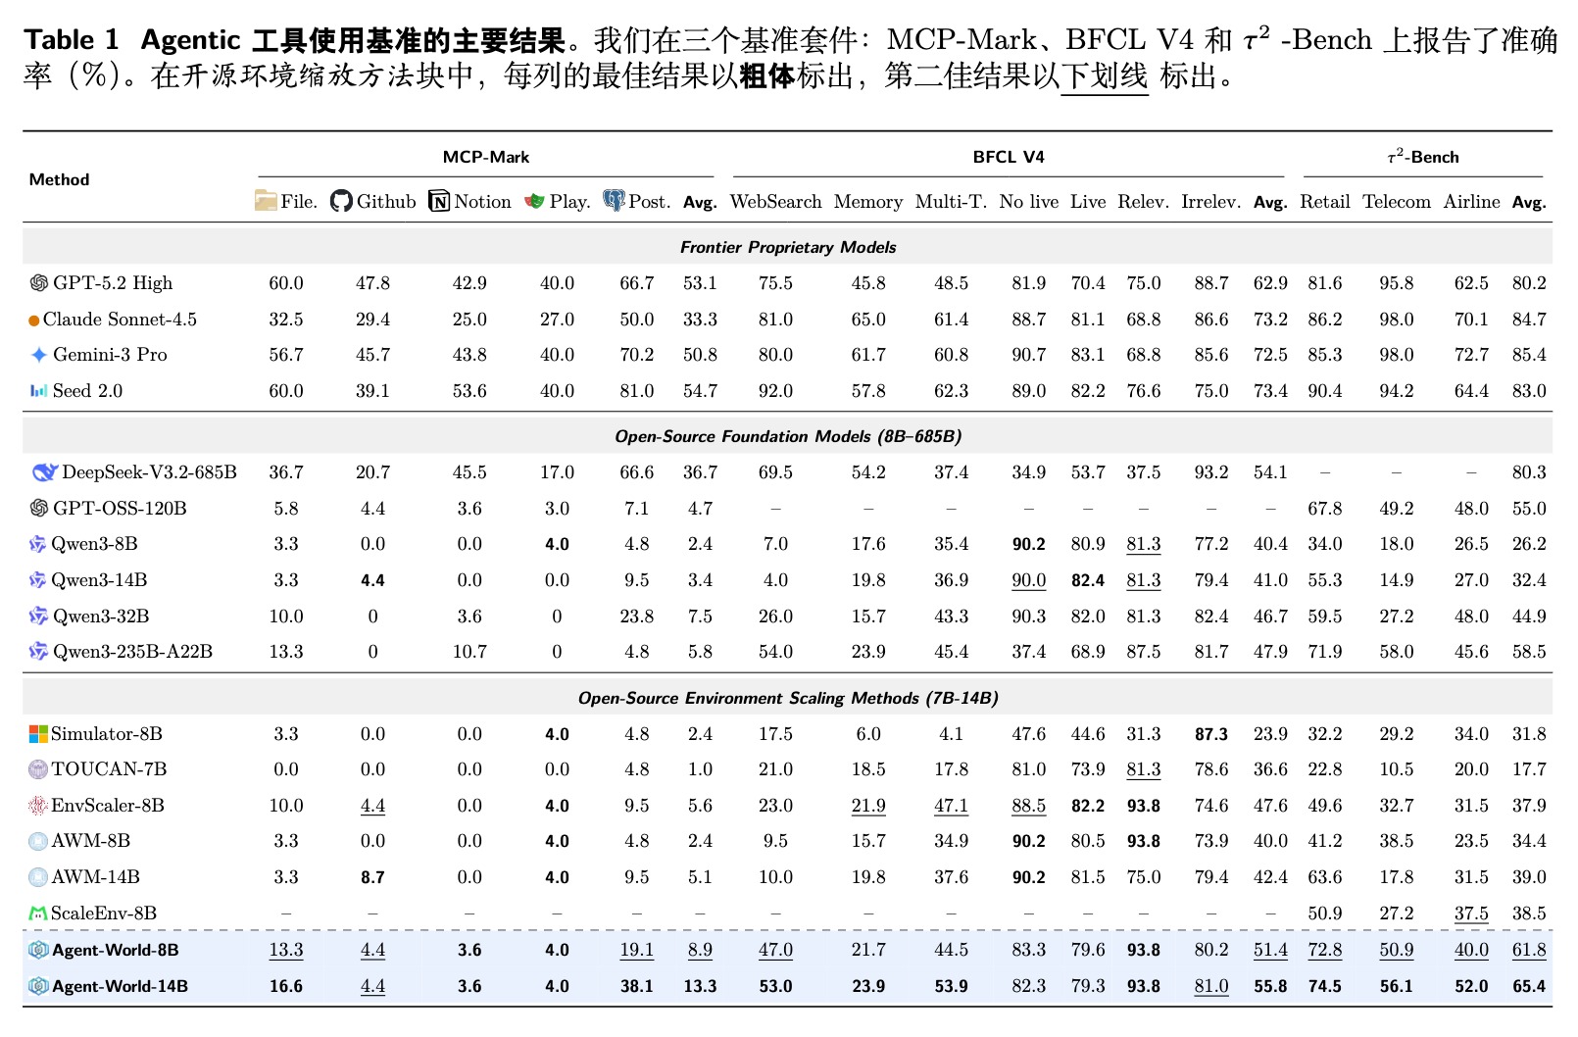Click the Notion logo icon
Screen dimensions: 1578x1037
(439, 201)
